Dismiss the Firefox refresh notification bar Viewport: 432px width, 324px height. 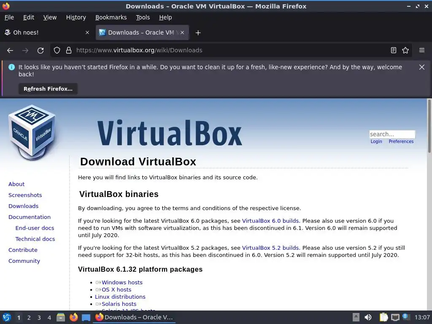point(422,67)
